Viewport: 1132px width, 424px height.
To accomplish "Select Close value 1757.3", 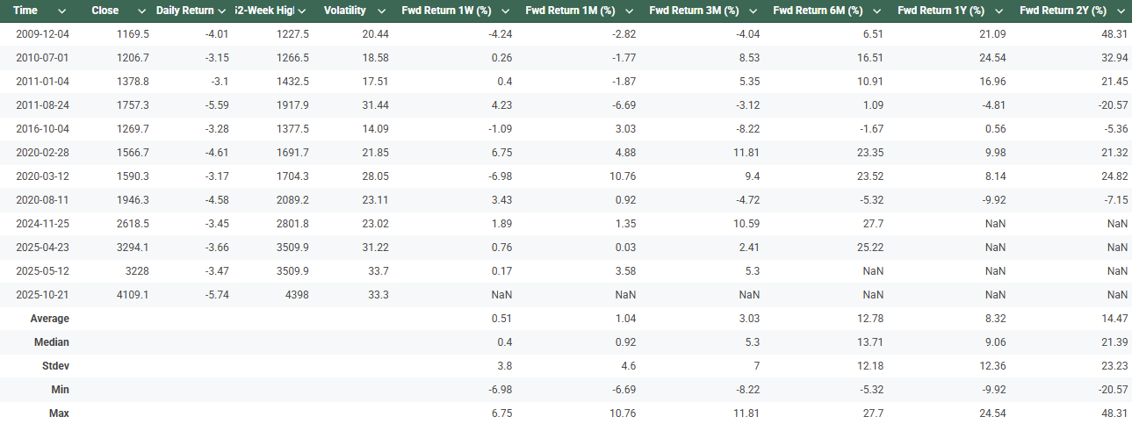I will point(133,105).
